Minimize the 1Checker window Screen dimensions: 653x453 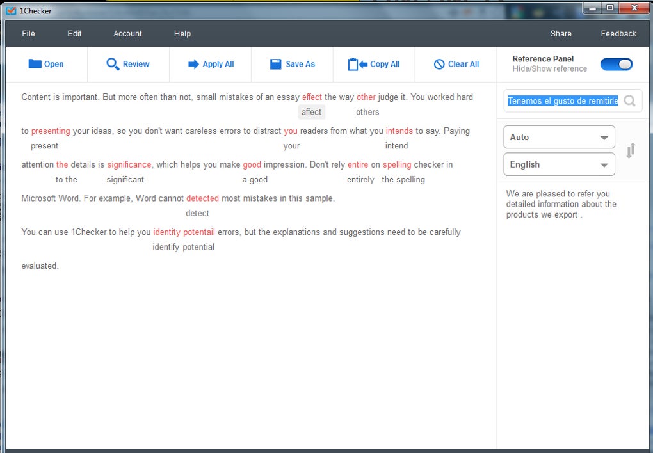[592, 8]
